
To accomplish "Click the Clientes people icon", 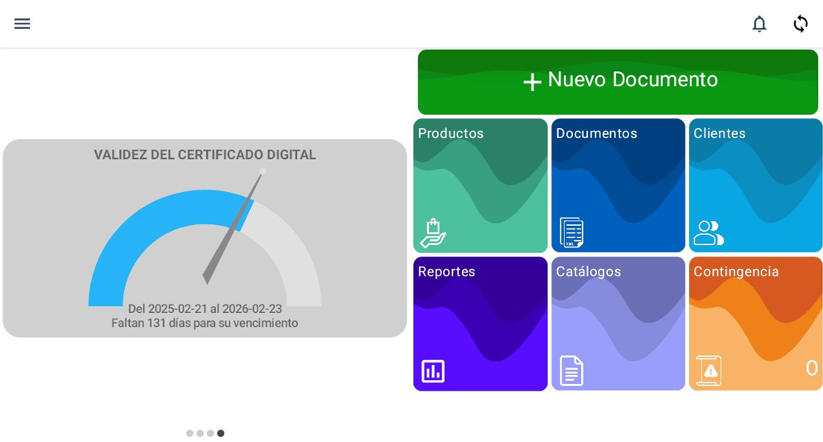I will tap(708, 233).
